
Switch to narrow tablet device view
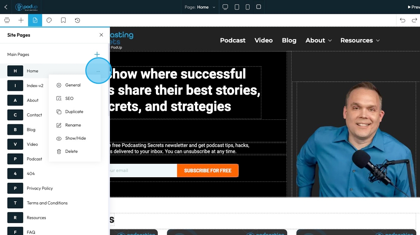pyautogui.click(x=247, y=7)
